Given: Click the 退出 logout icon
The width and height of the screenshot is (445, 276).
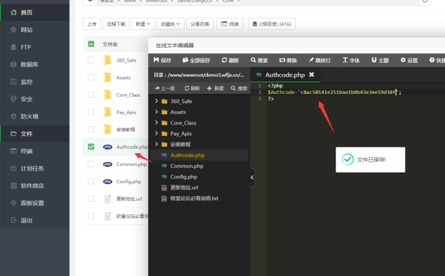Looking at the screenshot, I should point(13,220).
